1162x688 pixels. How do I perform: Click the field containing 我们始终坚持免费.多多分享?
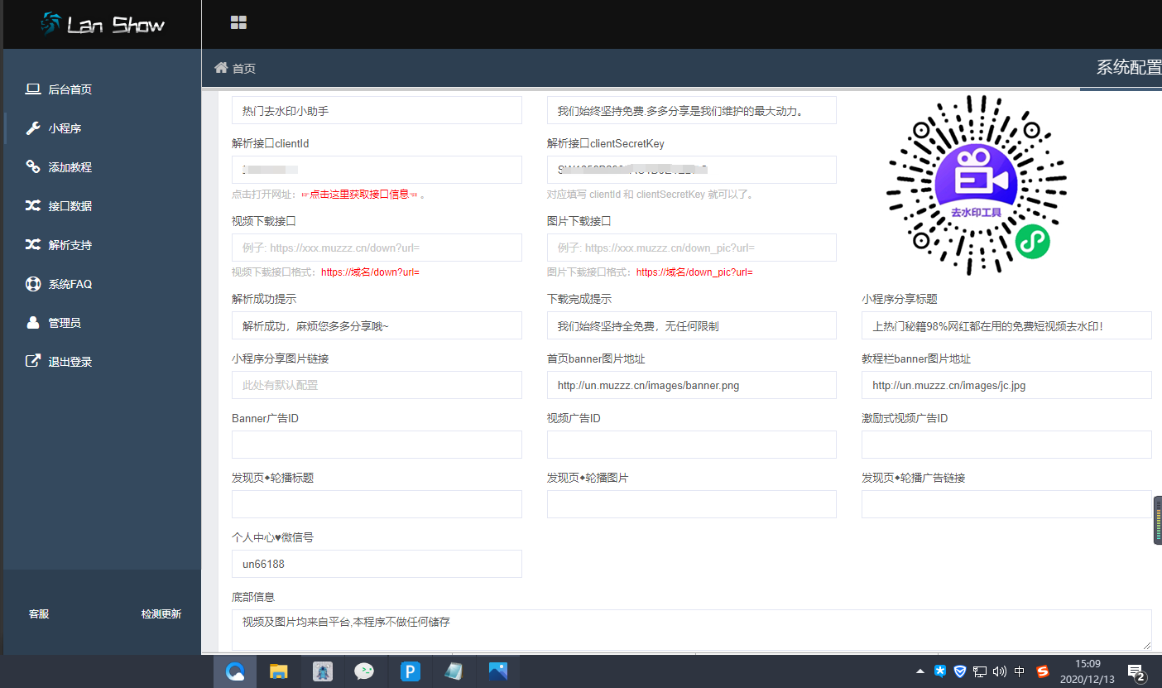click(692, 110)
